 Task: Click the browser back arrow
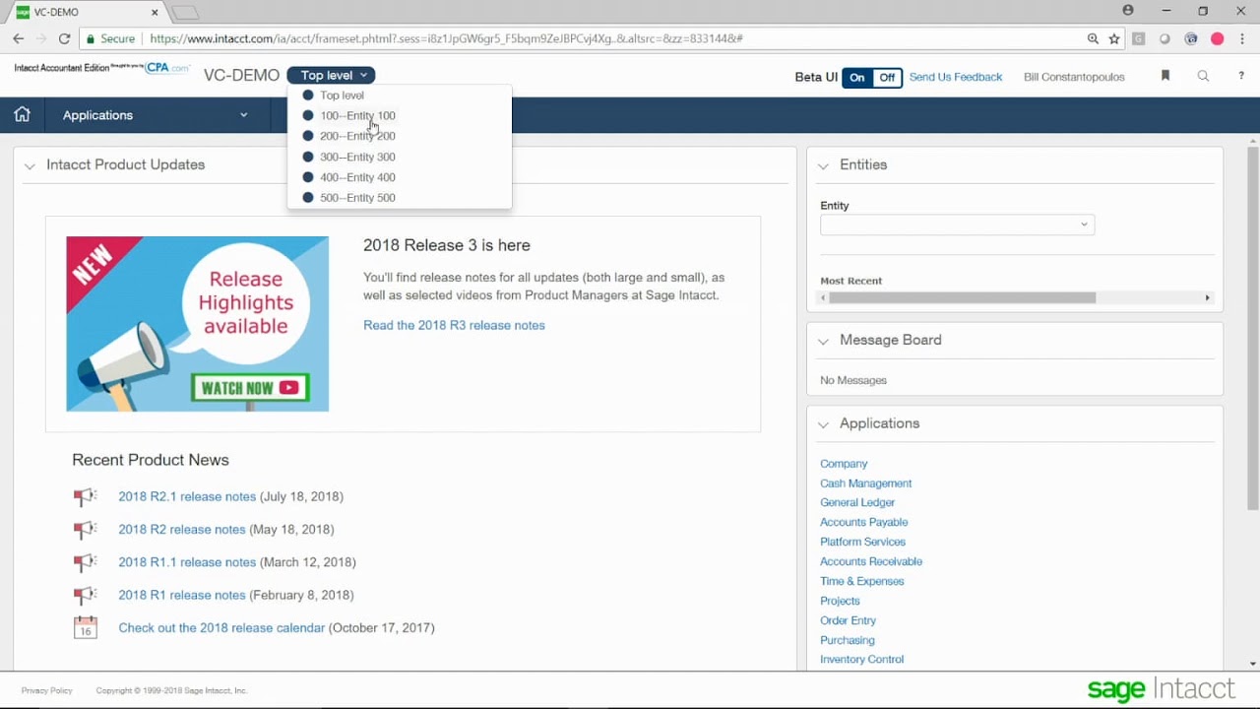(x=18, y=38)
